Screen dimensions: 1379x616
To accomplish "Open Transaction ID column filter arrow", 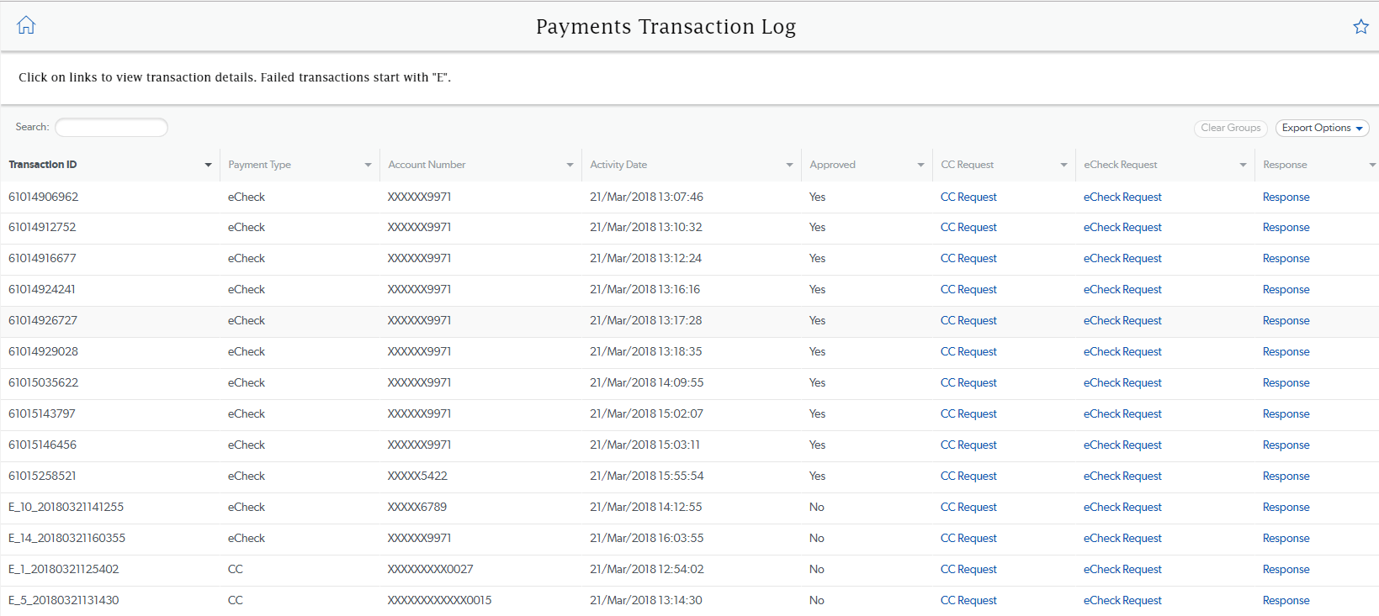I will [208, 165].
